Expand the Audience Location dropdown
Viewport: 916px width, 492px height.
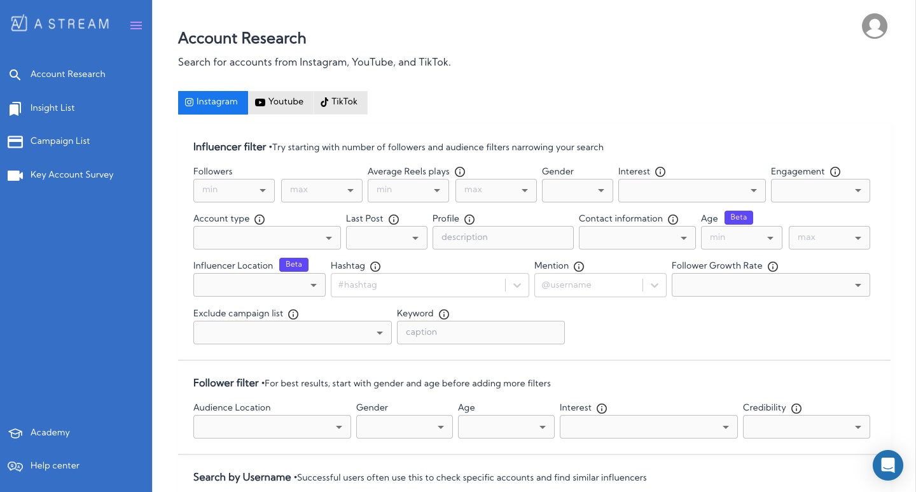click(x=272, y=427)
